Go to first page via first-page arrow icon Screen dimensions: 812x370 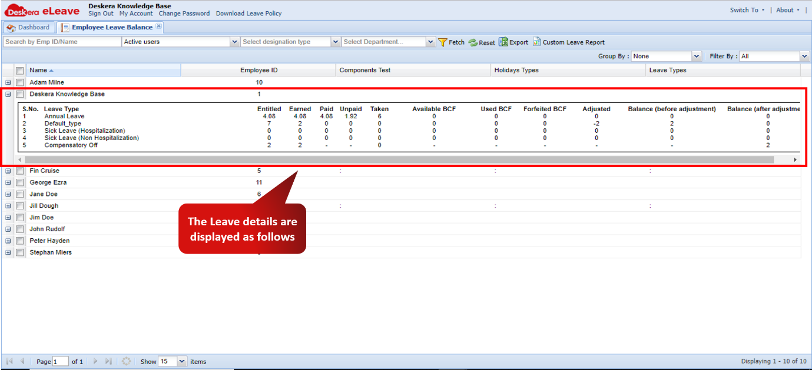(x=8, y=361)
